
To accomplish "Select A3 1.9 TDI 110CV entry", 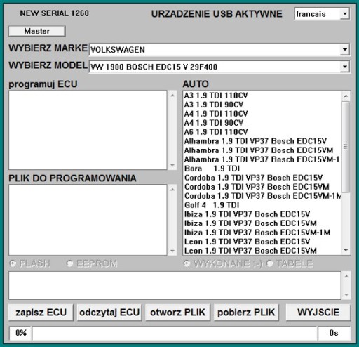I will coord(216,96).
